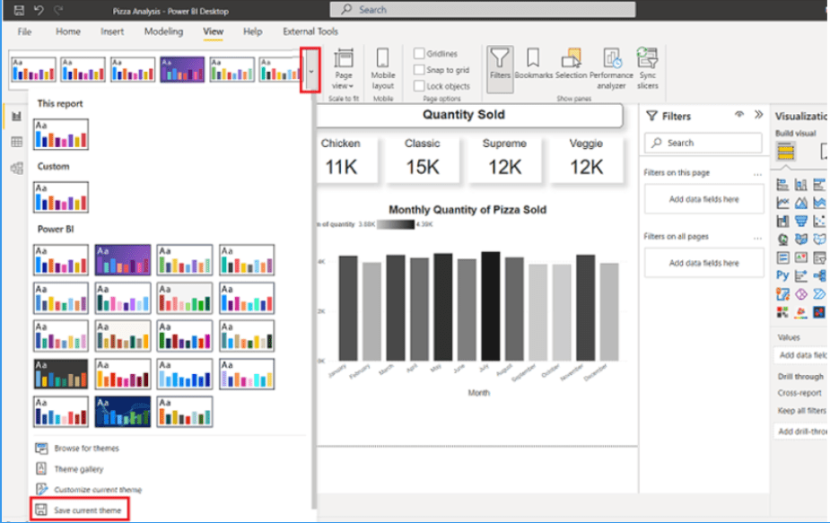Switch to Mobile layout view
This screenshot has width=830, height=523.
pos(383,68)
